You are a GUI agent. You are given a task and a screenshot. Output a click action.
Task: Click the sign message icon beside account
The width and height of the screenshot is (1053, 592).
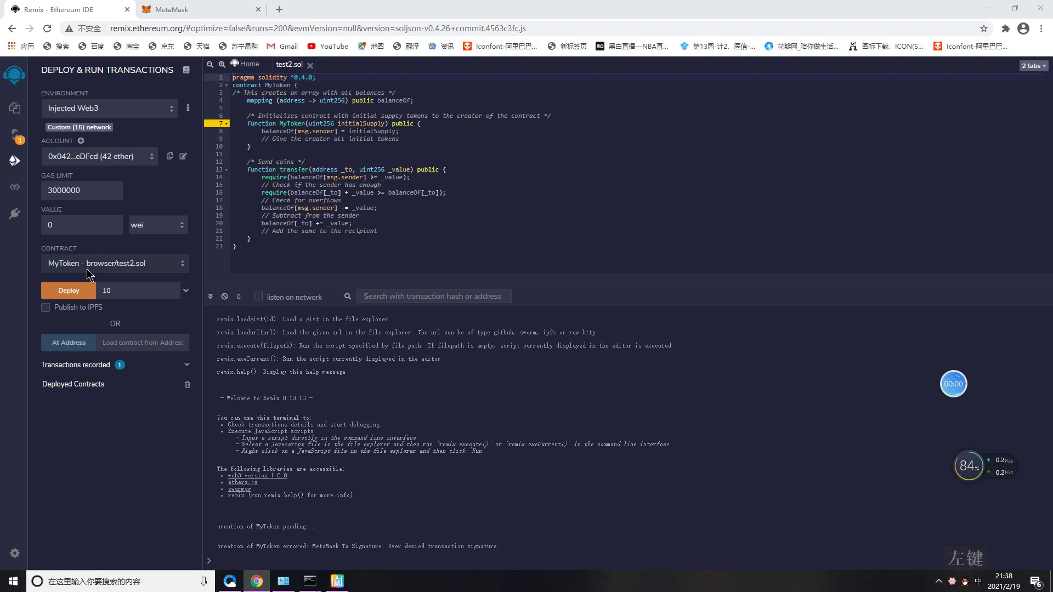coord(183,156)
